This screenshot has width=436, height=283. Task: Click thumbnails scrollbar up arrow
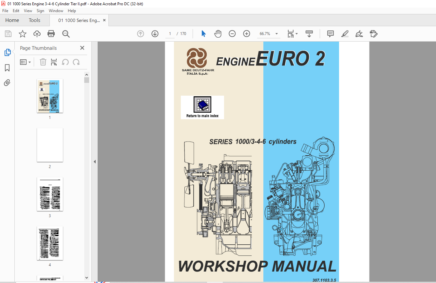pyautogui.click(x=86, y=75)
